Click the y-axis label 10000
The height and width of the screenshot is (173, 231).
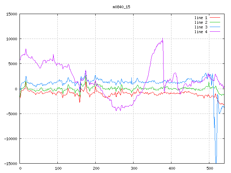tap(12, 39)
